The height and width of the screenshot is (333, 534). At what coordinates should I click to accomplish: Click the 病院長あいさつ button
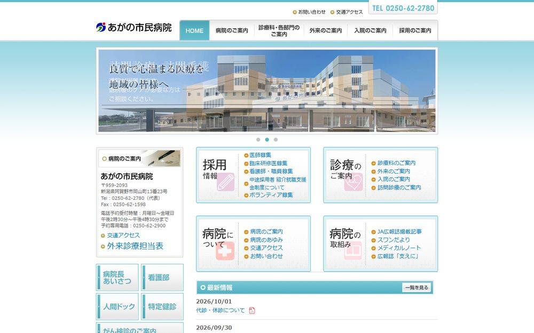117,277
